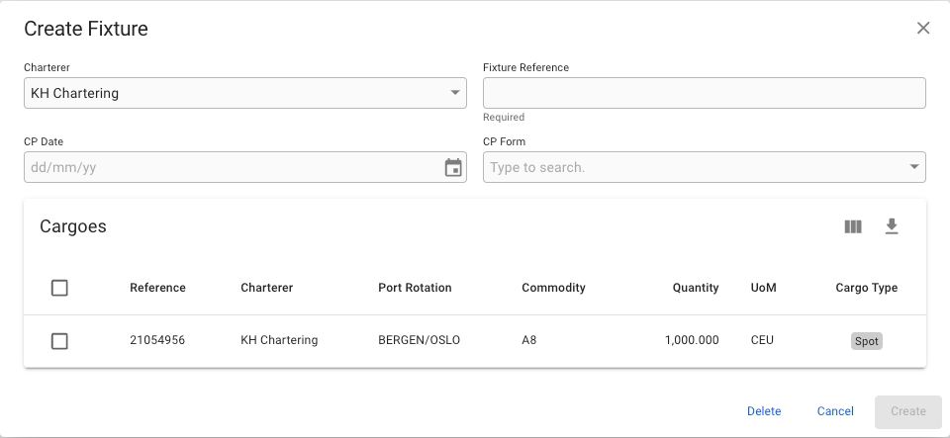Click the greyed-out Create button
The height and width of the screenshot is (438, 950).
907,411
